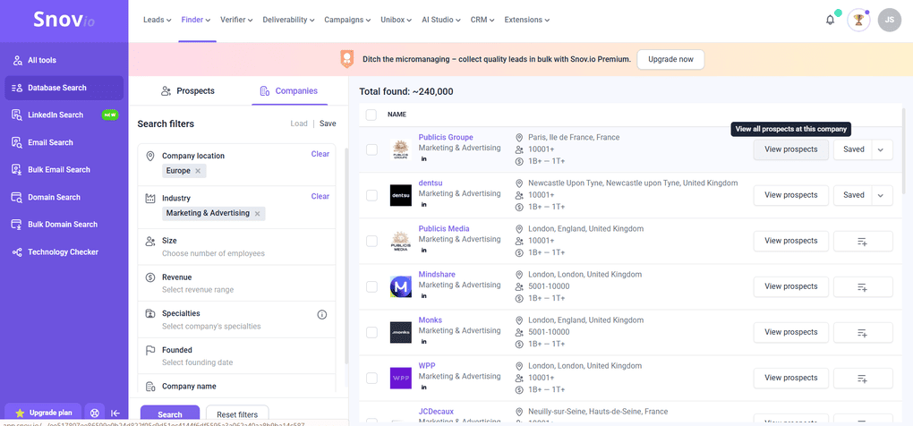Open Saved dropdown arrow for dentsu
Image resolution: width=913 pixels, height=426 pixels.
(x=882, y=195)
